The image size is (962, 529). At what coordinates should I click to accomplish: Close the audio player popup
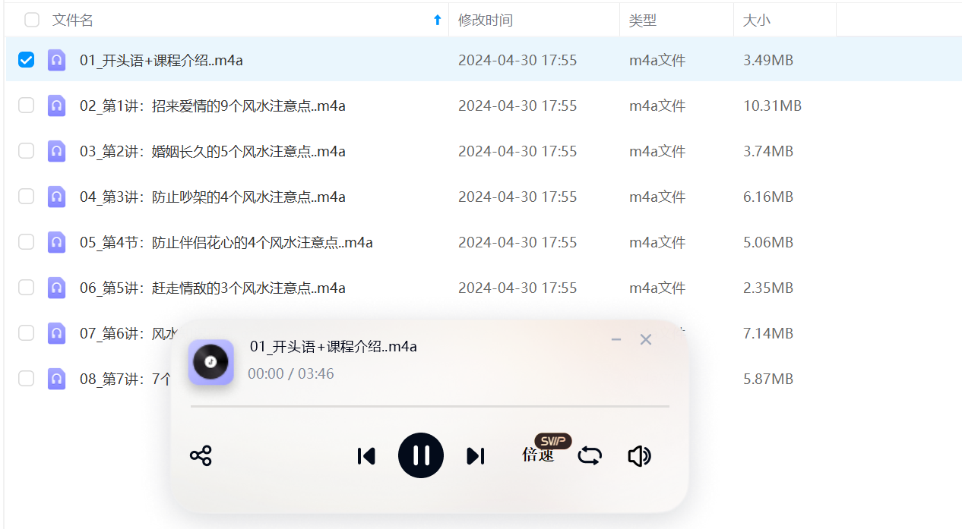pyautogui.click(x=646, y=340)
